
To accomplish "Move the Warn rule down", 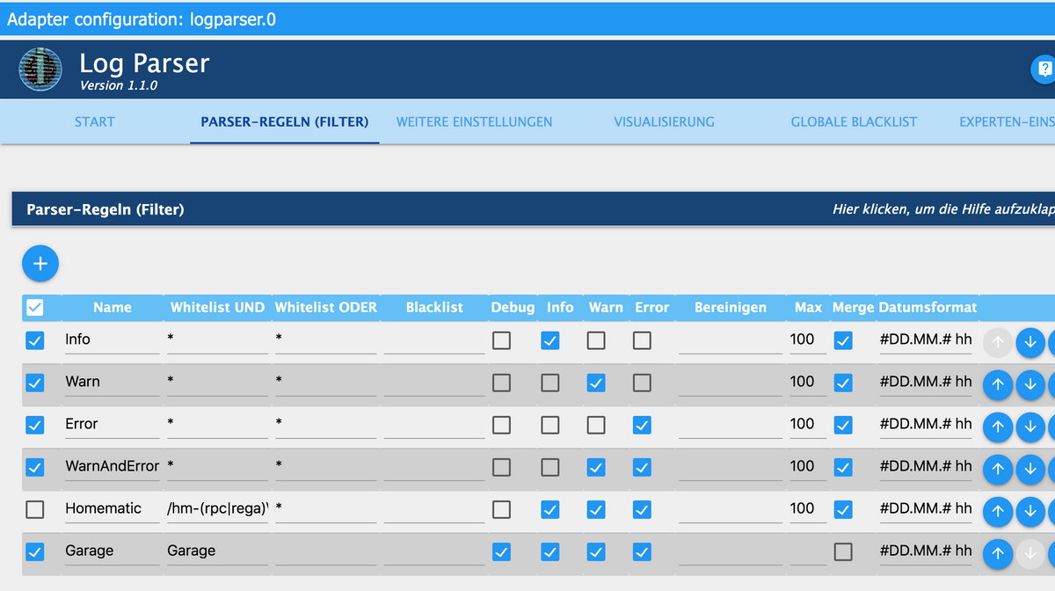I will (x=1030, y=384).
